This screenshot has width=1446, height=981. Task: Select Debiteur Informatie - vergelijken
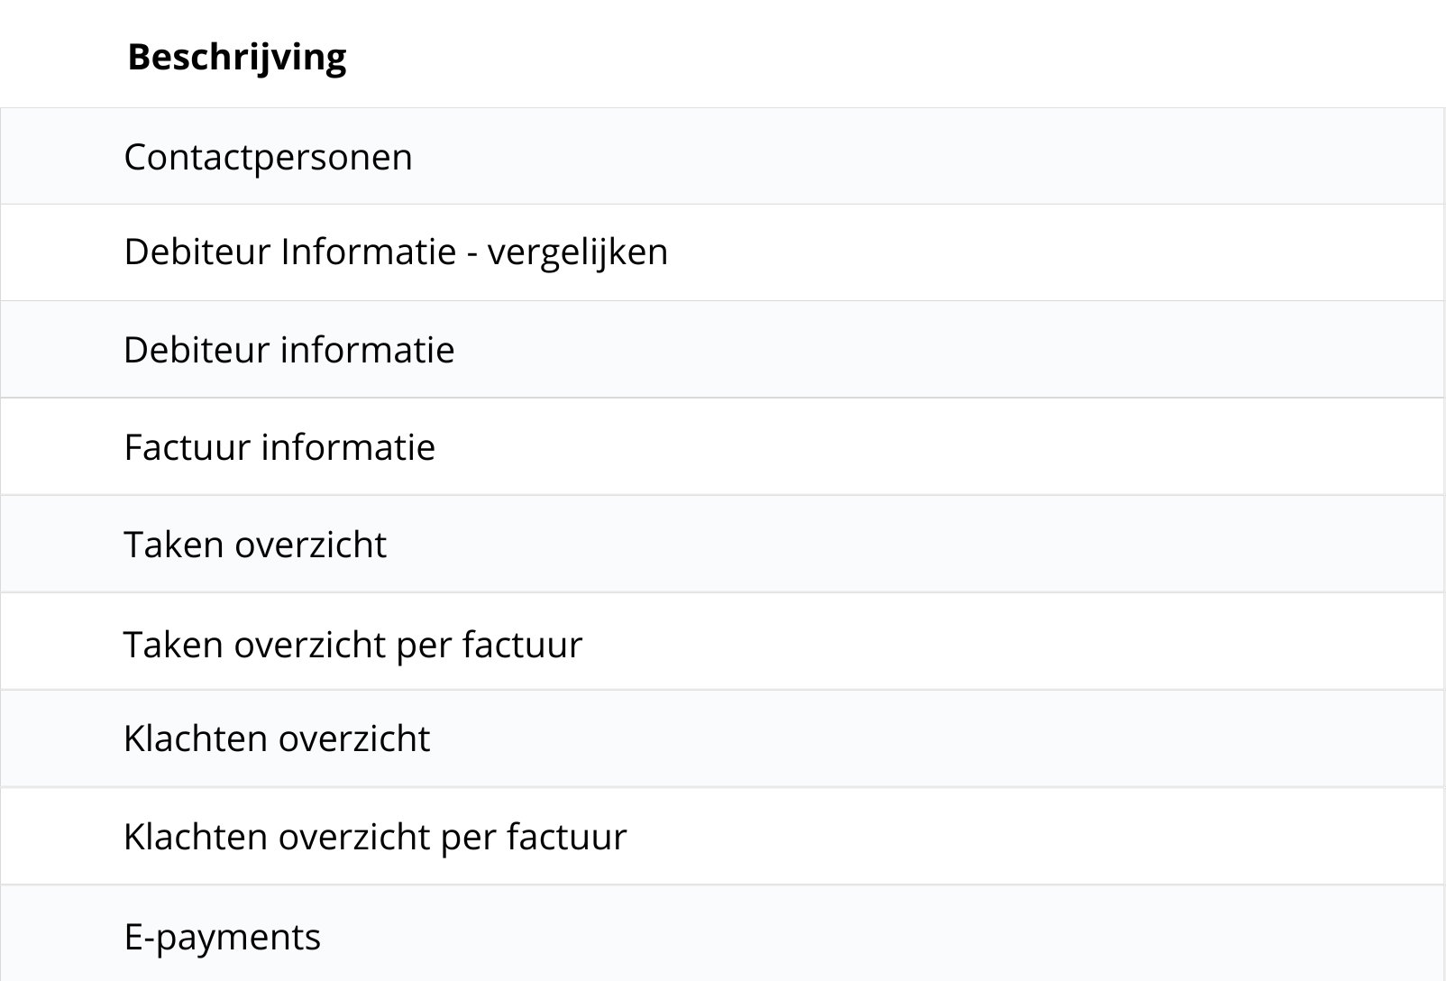pos(396,252)
